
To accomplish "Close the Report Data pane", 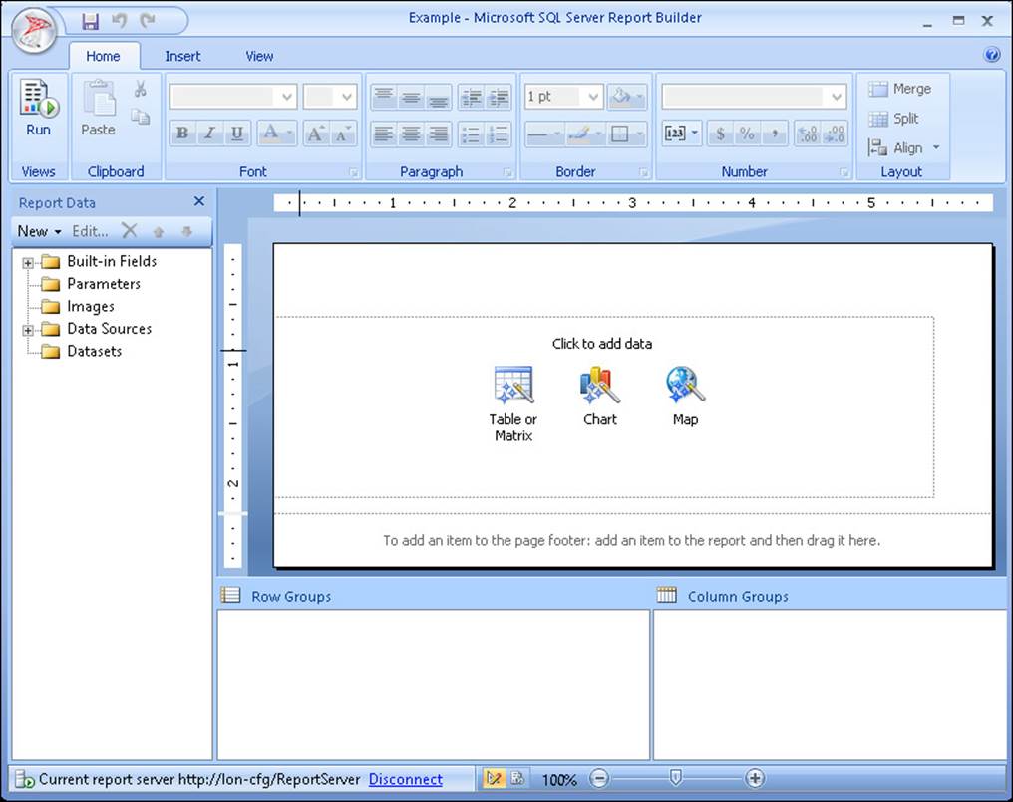I will click(199, 201).
